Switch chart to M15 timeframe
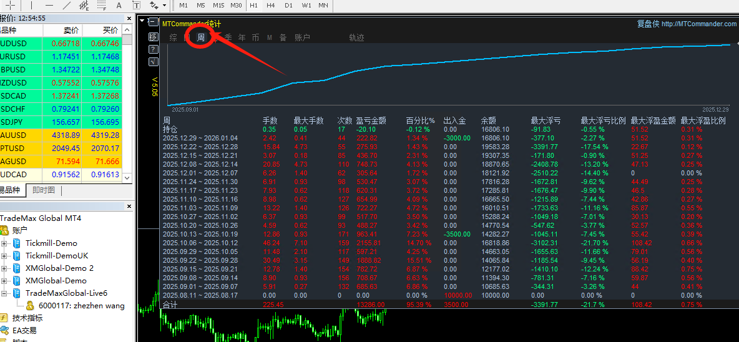Image resolution: width=739 pixels, height=342 pixels. tap(218, 5)
